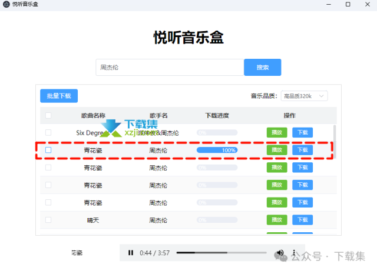Check the 晴天 row checkbox
This screenshot has width=377, height=271.
[48, 220]
